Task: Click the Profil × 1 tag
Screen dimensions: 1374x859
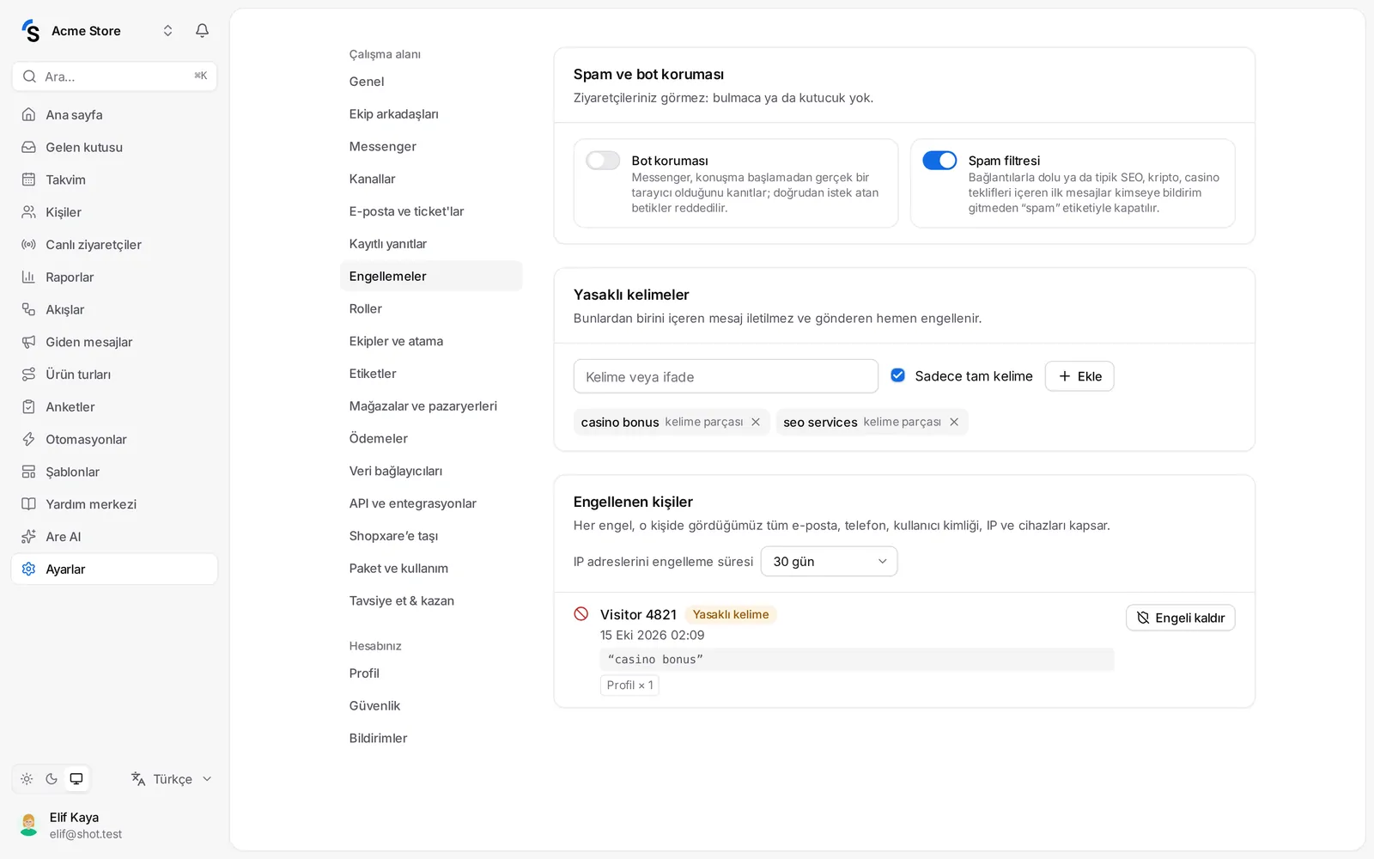Action: tap(629, 685)
